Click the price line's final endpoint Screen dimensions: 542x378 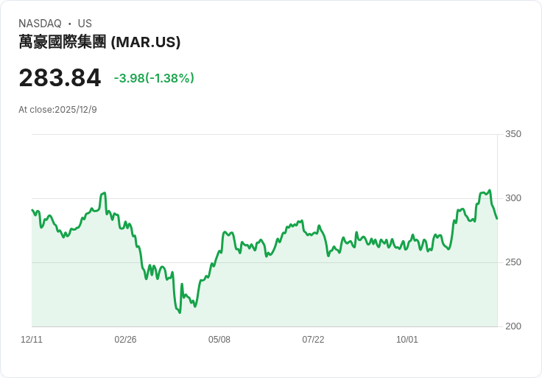pyautogui.click(x=497, y=219)
